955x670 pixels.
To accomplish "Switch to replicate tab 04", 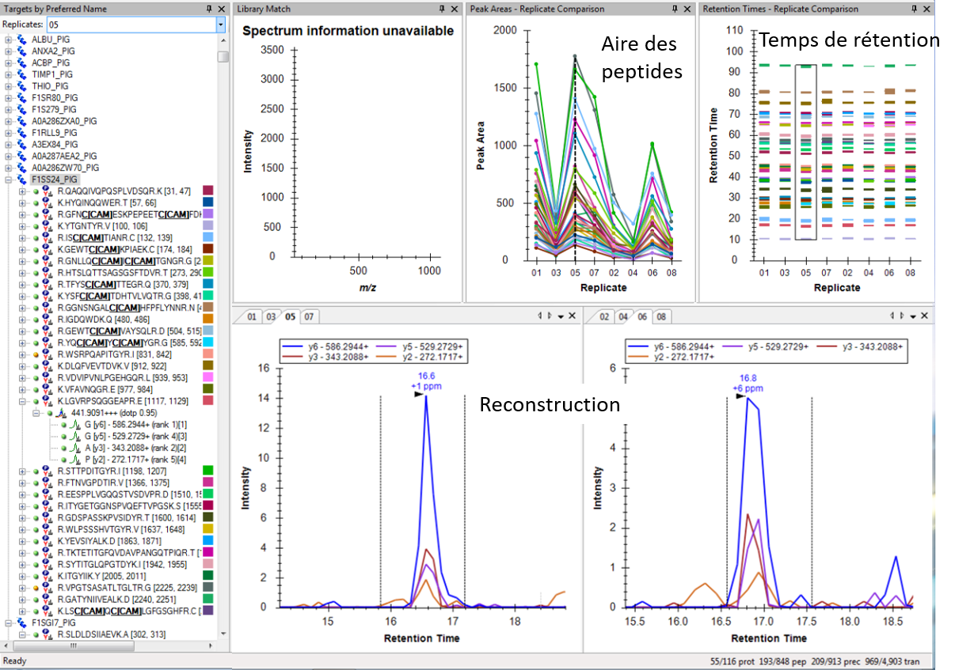I will [x=623, y=316].
